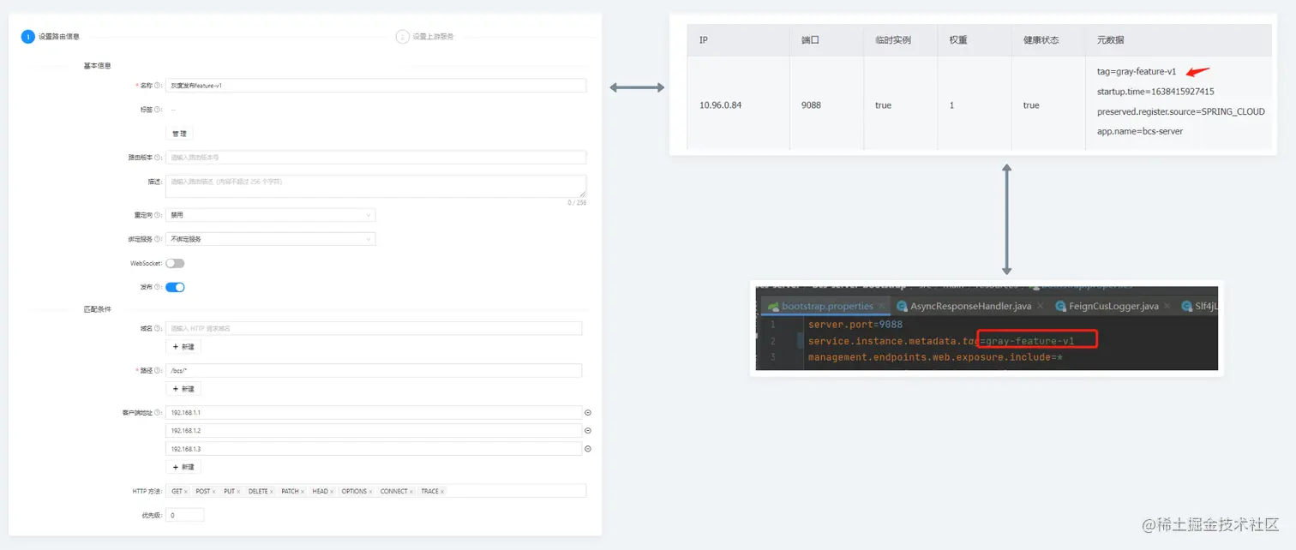Click metadata text app.name=bcs-server
1296x550 pixels.
1140,131
